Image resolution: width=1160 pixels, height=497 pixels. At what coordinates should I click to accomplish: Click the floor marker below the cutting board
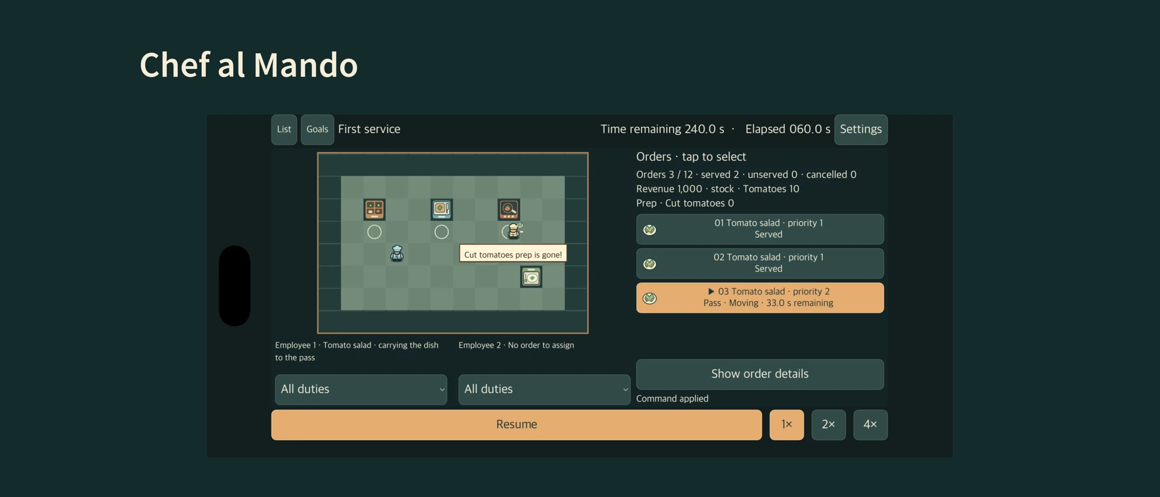click(x=442, y=232)
